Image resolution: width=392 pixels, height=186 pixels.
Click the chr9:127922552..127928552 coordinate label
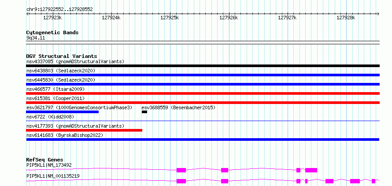coord(59,9)
